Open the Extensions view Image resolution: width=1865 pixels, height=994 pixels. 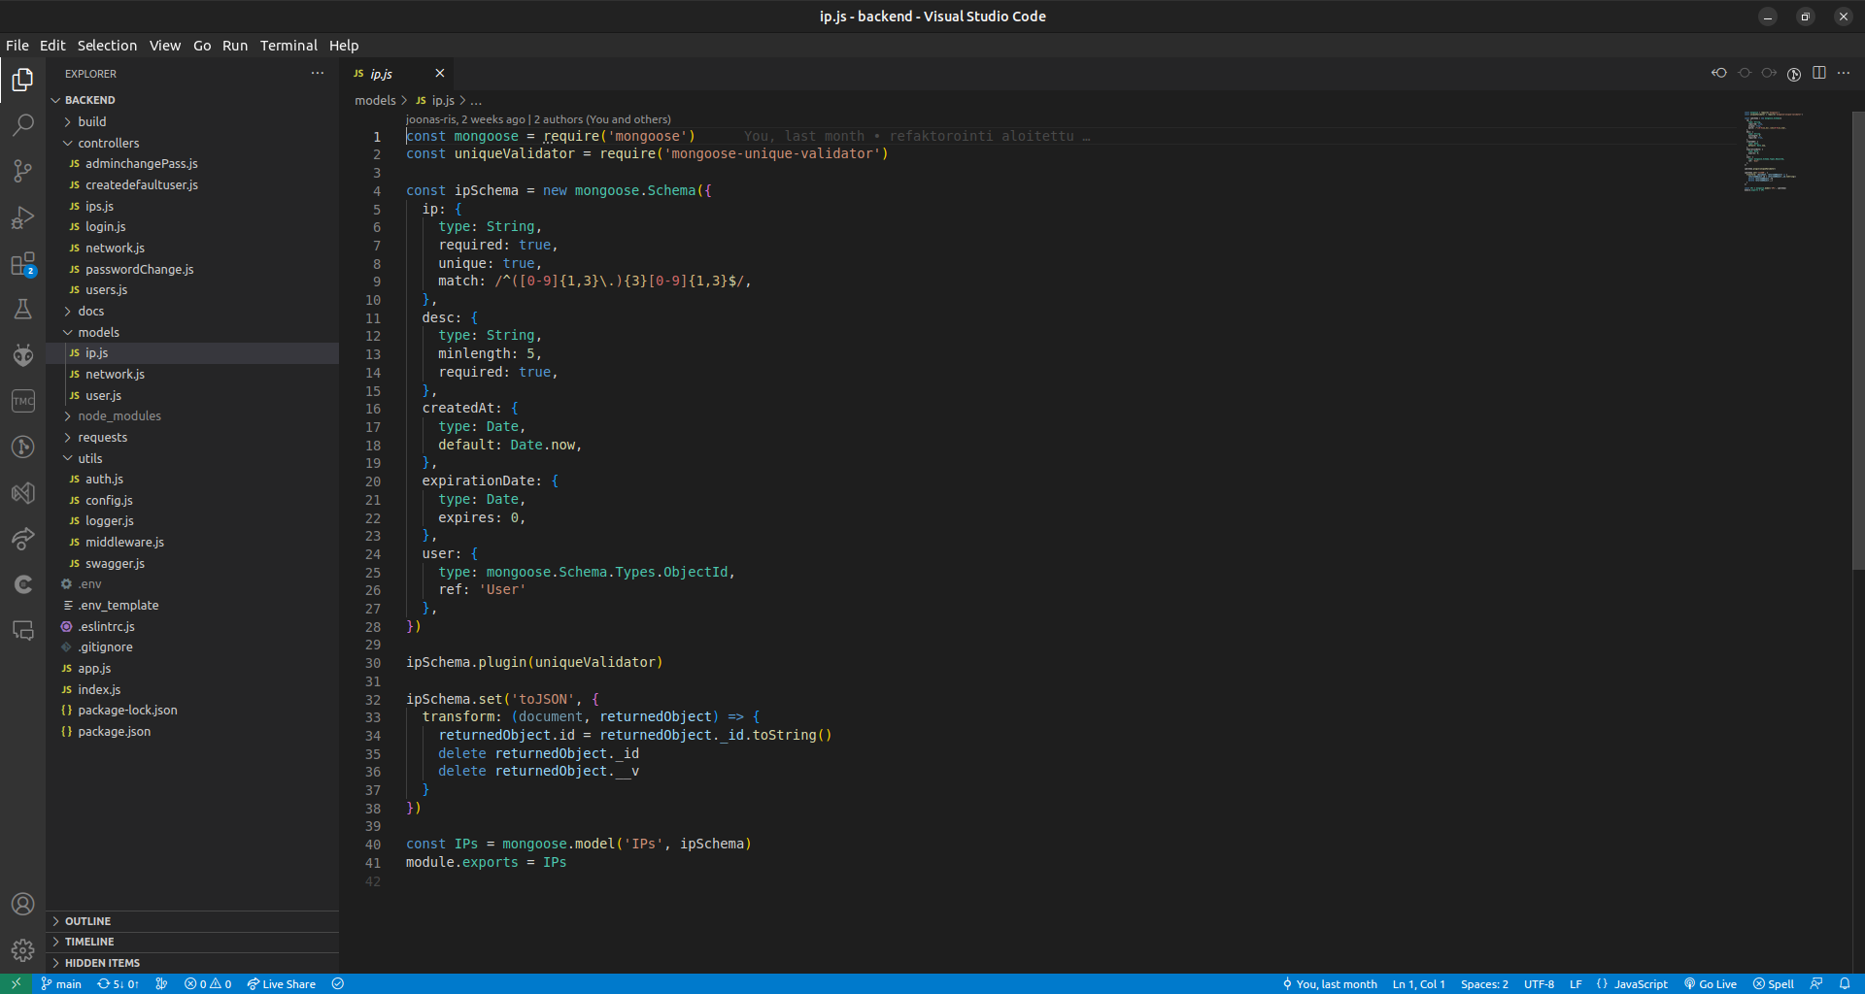(x=22, y=265)
